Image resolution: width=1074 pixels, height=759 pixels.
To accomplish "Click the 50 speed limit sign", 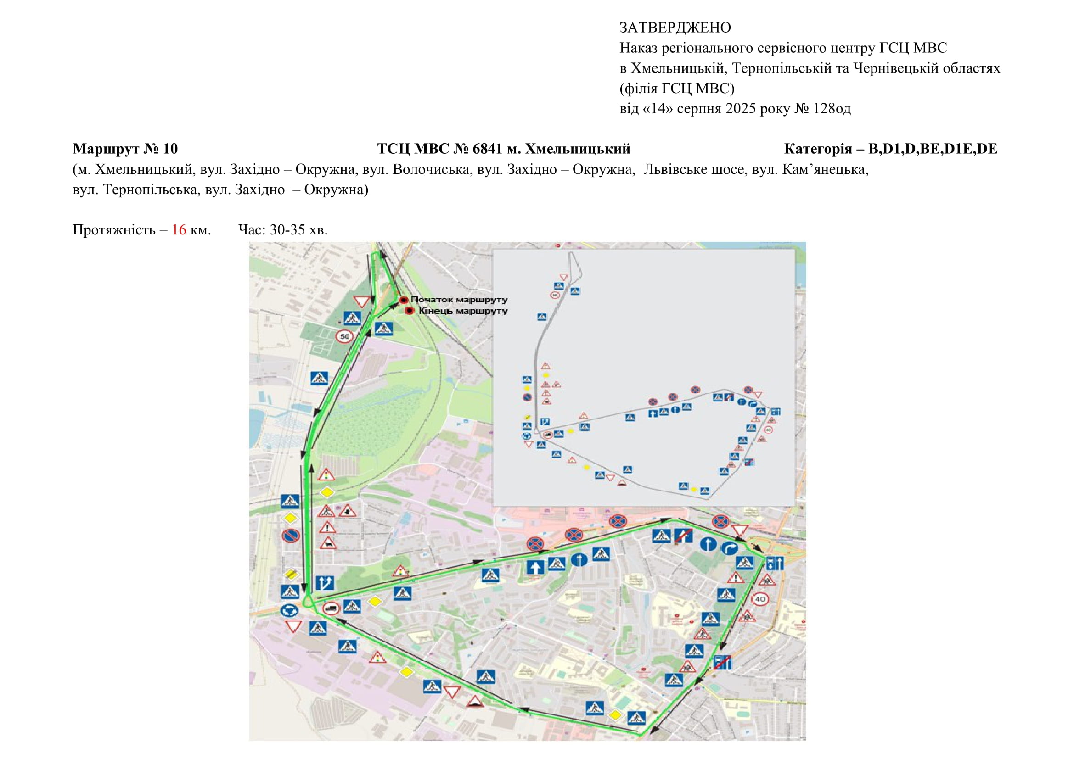I will 345,336.
